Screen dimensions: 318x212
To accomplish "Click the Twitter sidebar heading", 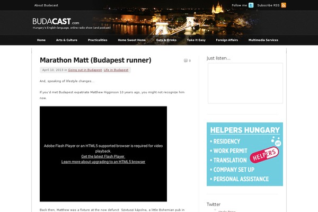I will coord(214,204).
